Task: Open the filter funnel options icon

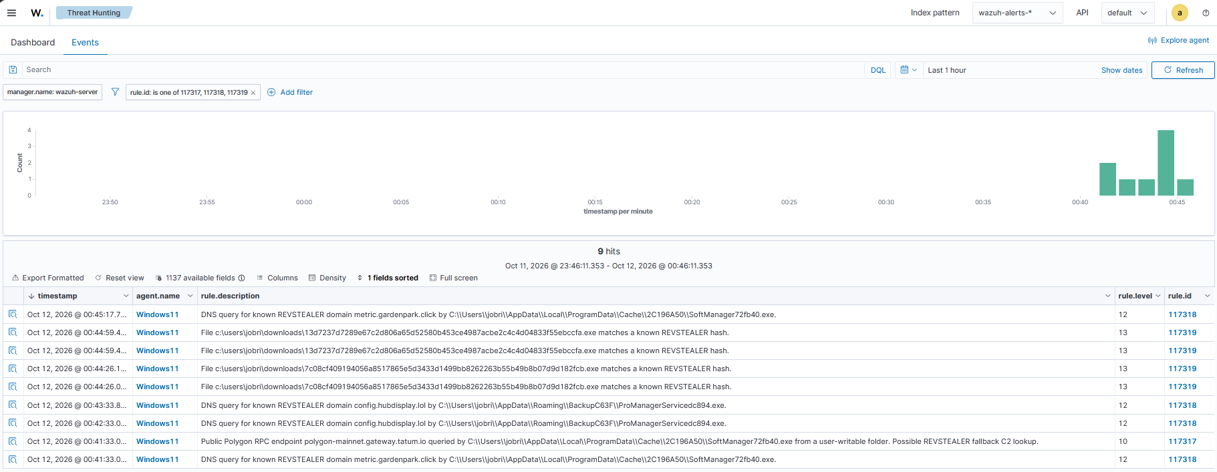Action: click(x=115, y=92)
